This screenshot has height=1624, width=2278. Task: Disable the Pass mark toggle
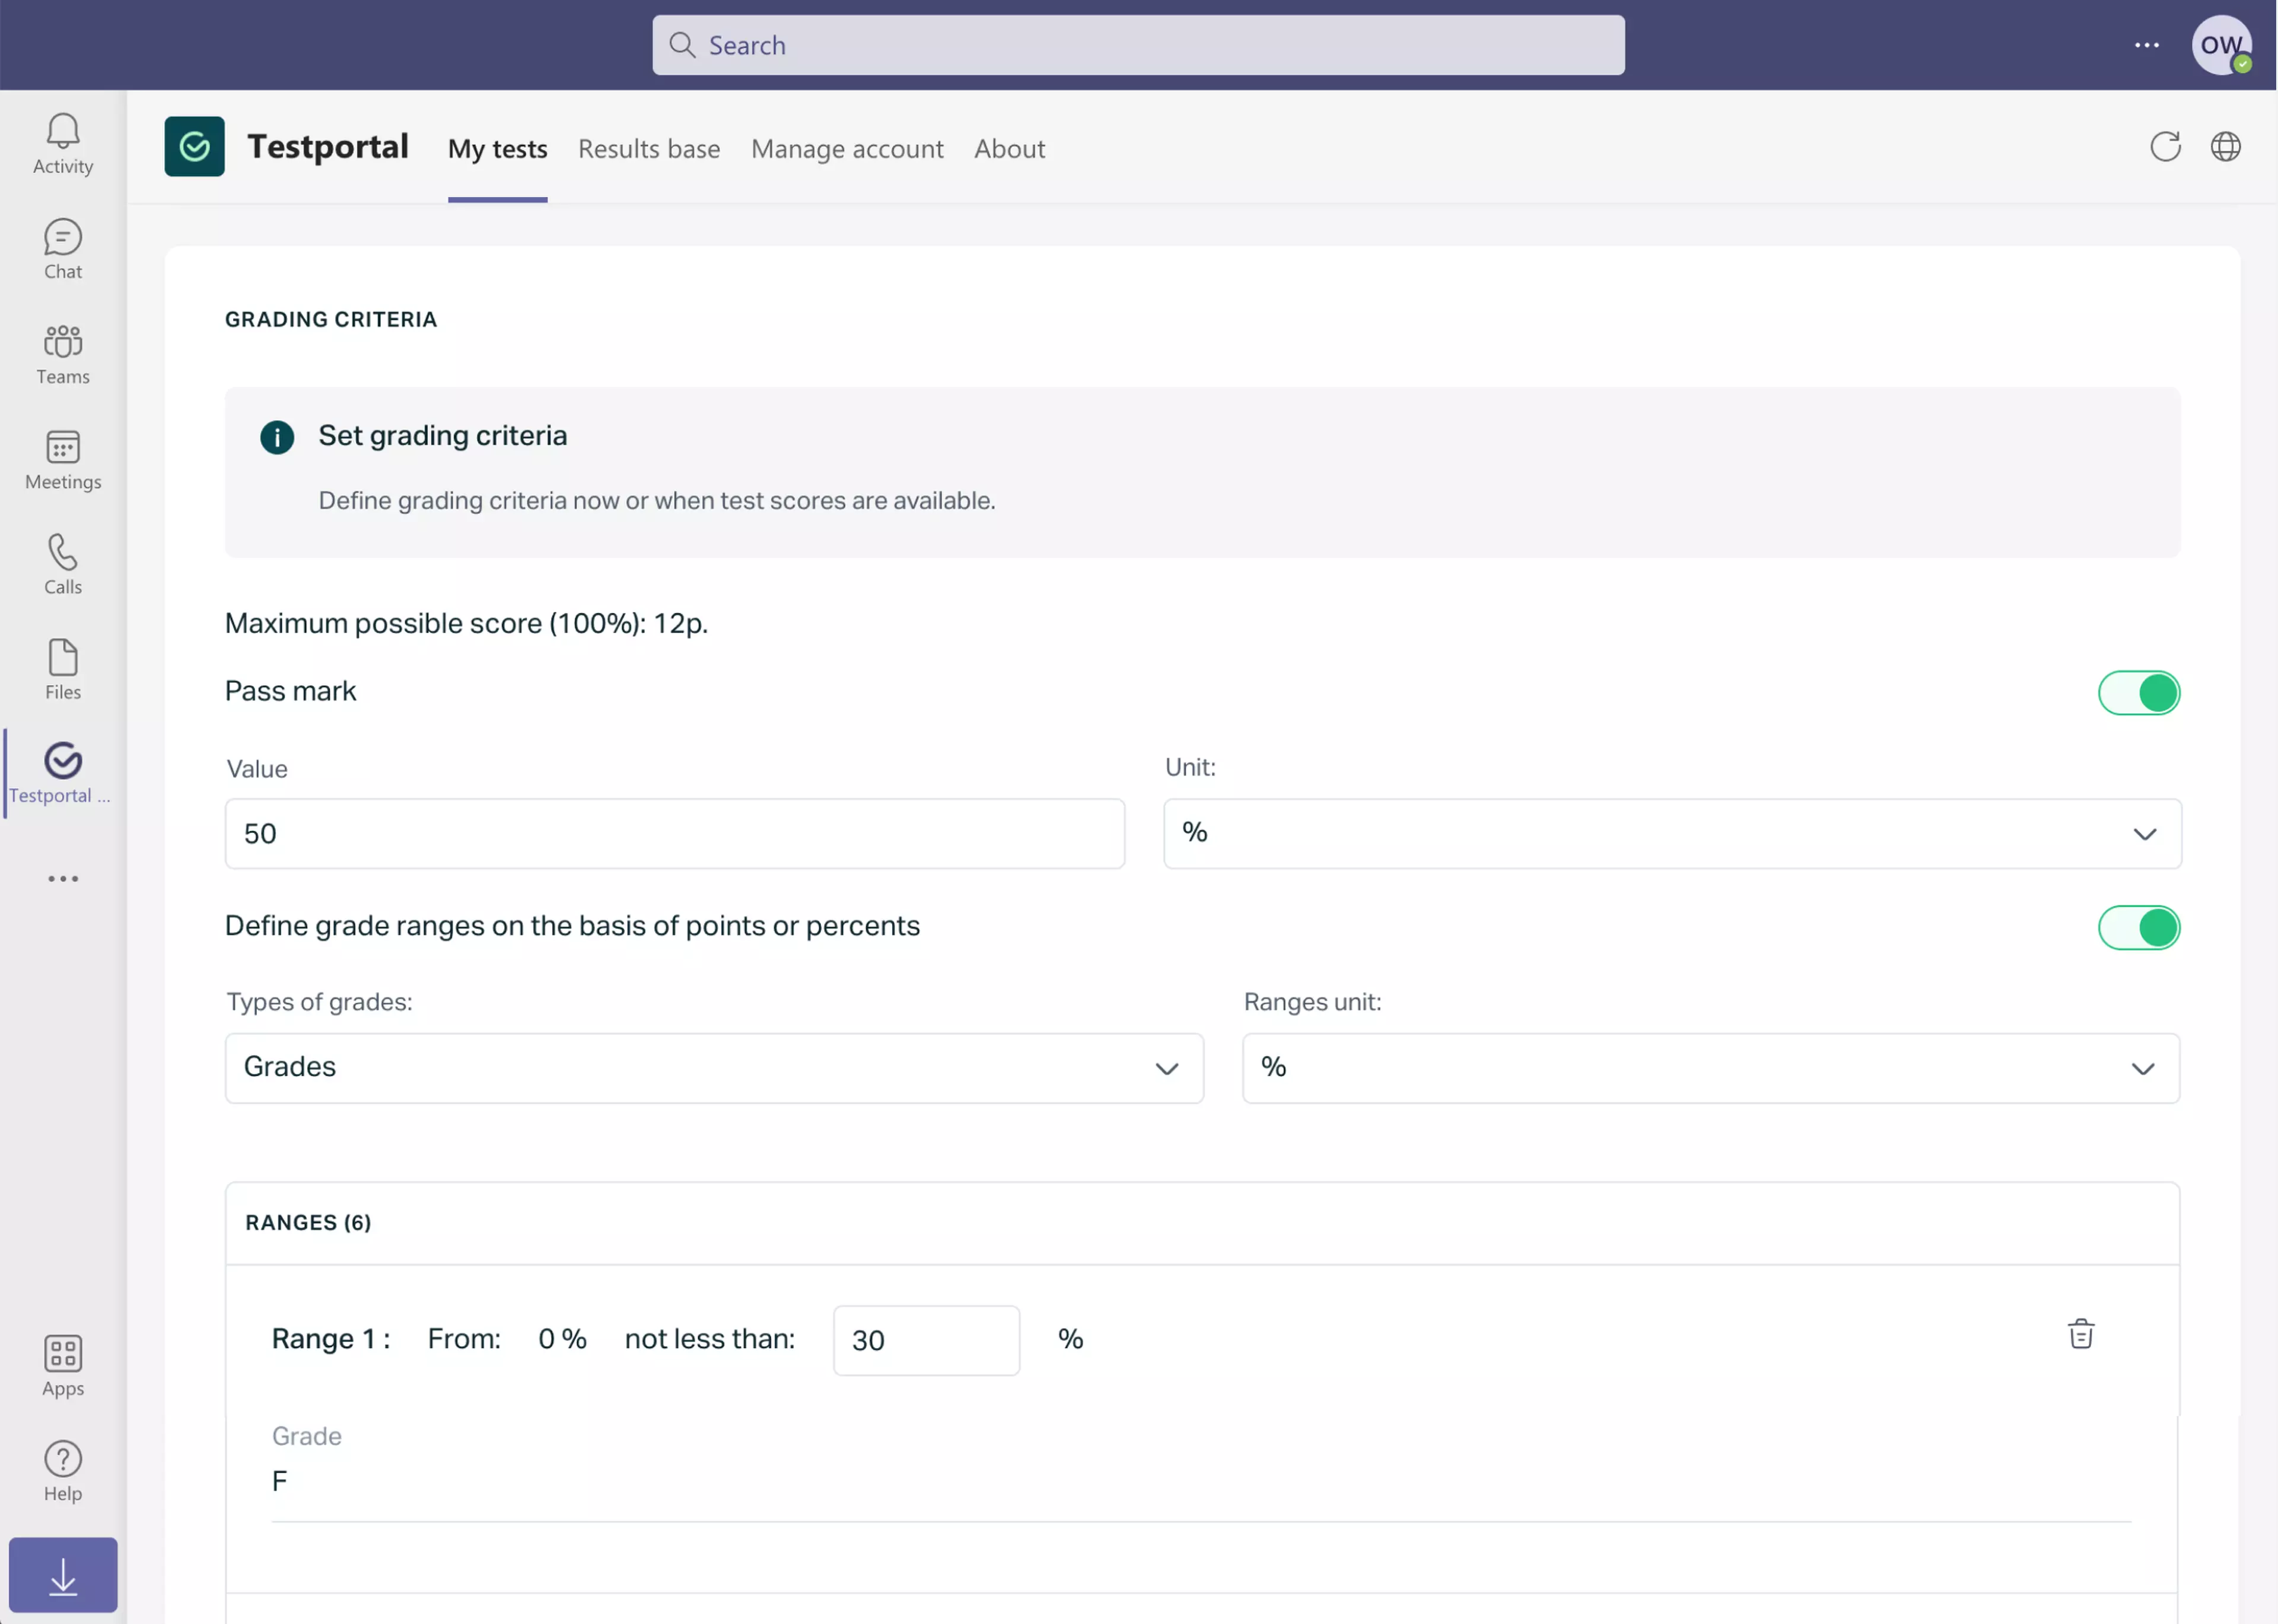click(x=2139, y=692)
